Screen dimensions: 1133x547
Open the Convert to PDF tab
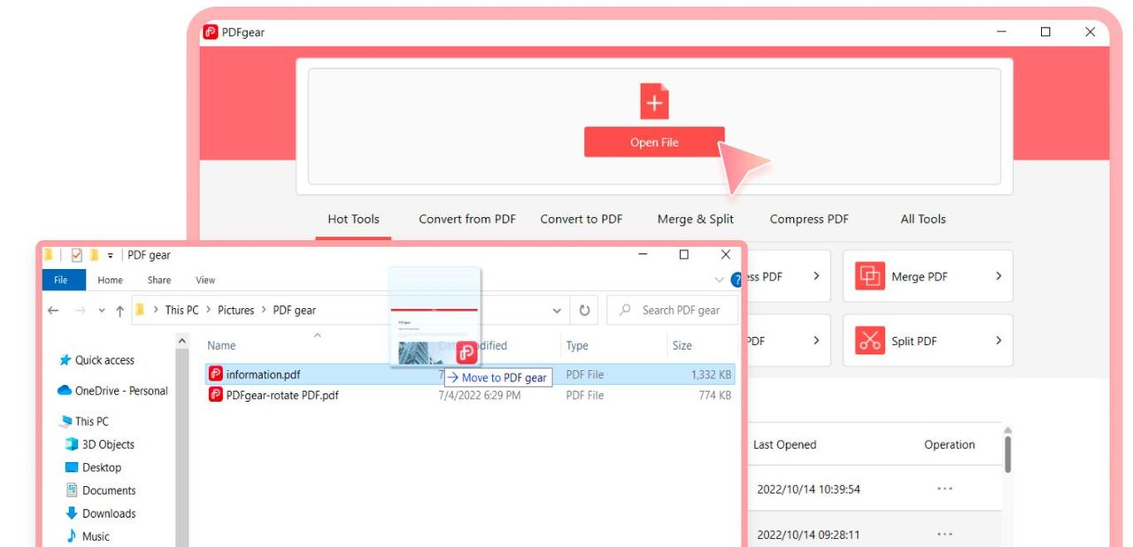point(582,220)
